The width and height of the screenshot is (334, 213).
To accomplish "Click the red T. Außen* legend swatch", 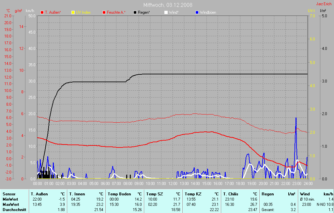I will coord(42,13).
